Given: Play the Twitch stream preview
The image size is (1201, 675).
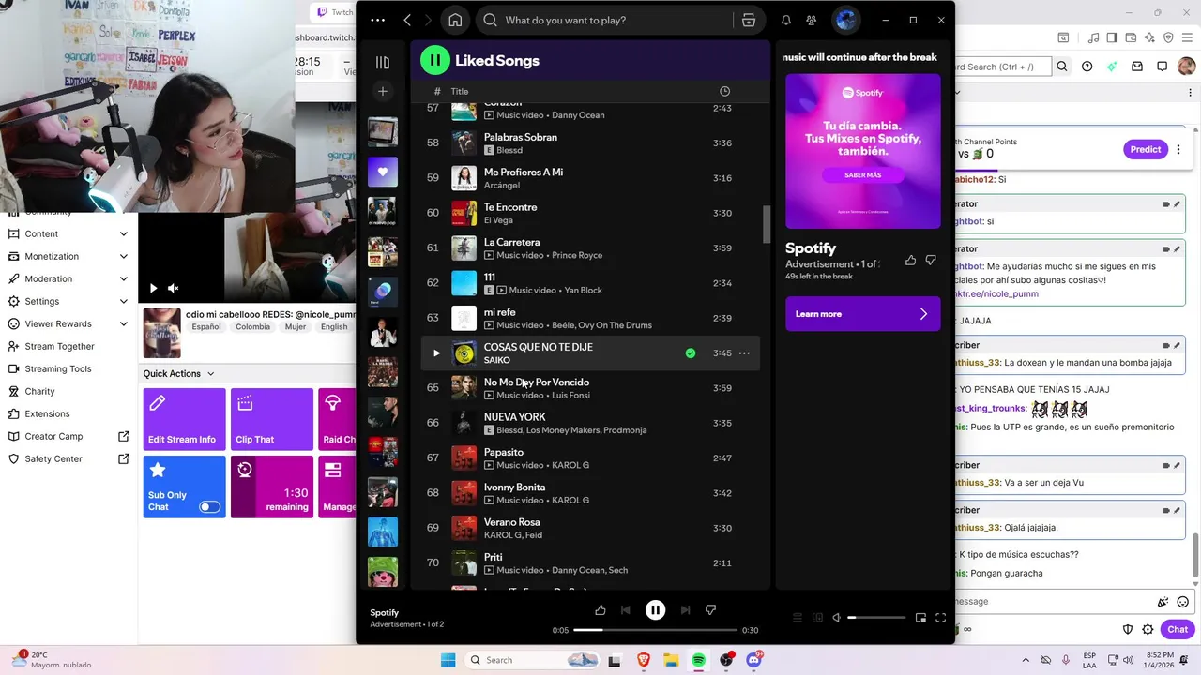Looking at the screenshot, I should pyautogui.click(x=154, y=289).
